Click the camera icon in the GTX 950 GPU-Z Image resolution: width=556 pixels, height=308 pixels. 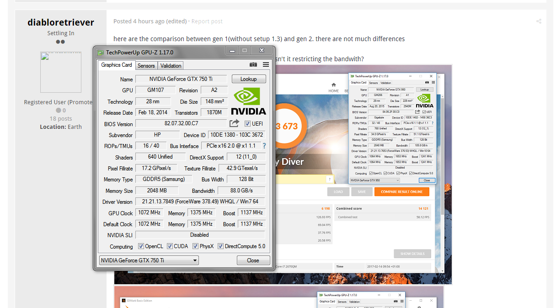(x=426, y=83)
